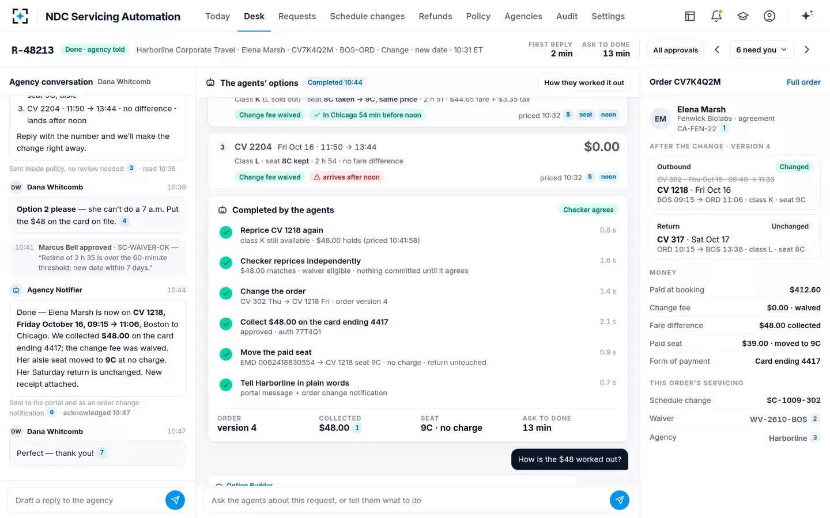Click the green check beside Reprice CV 1218 again

[x=226, y=233]
